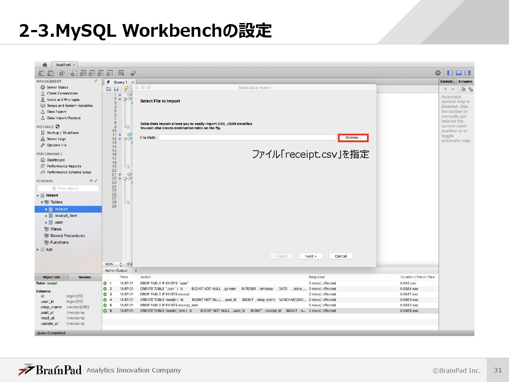This screenshot has height=382, width=509.
Task: Create a new stored procedure via the toolbar
Action: pyautogui.click(x=101, y=73)
